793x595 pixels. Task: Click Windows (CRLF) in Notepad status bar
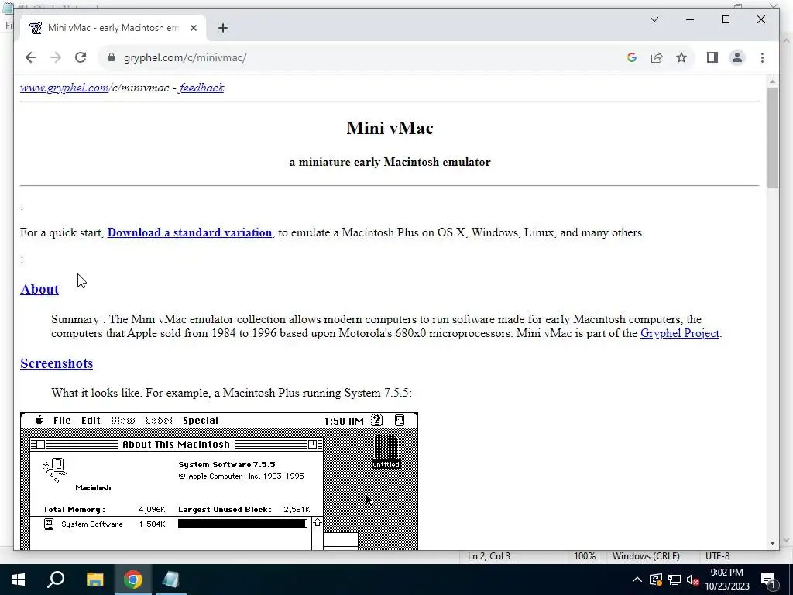pyautogui.click(x=646, y=556)
